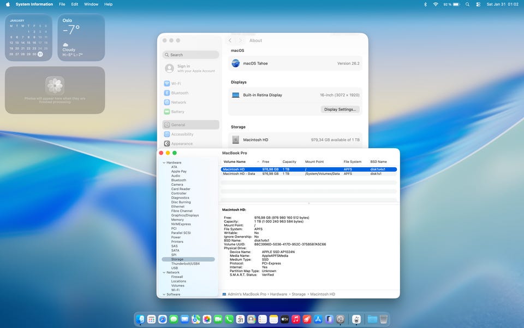Click the Accessibility sidebar icon
Viewport: 524px width, 328px height.
(167, 134)
